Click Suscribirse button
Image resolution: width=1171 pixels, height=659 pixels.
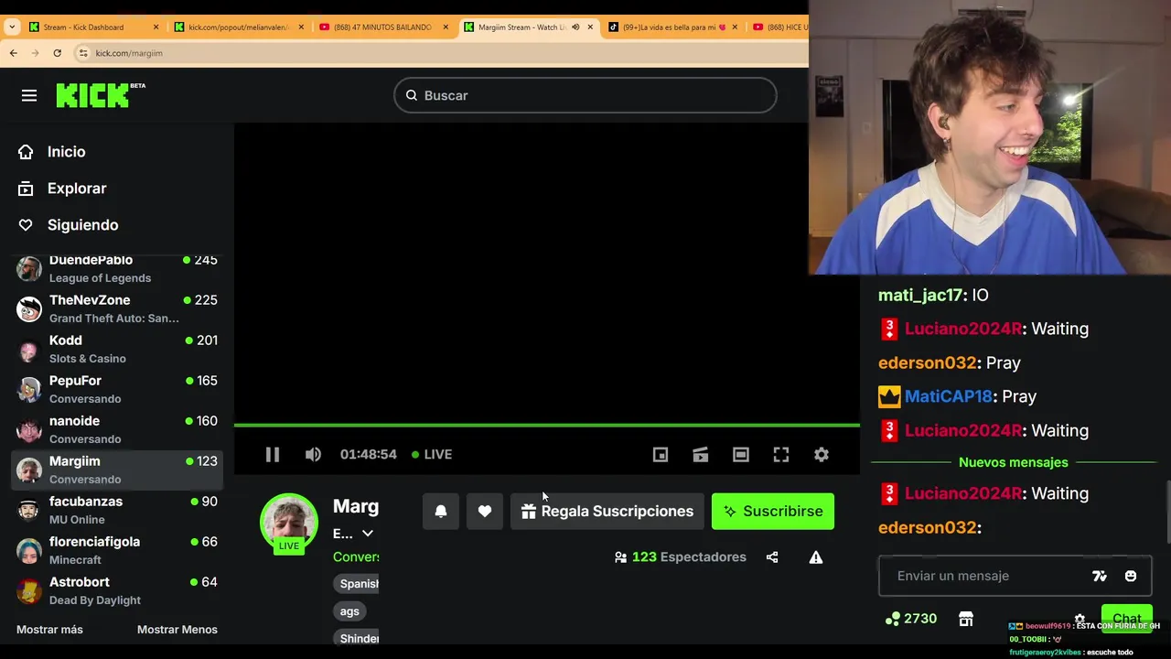[773, 512]
